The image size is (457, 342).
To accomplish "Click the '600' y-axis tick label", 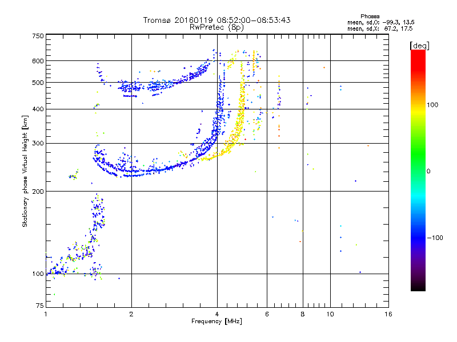I will 38,61.
